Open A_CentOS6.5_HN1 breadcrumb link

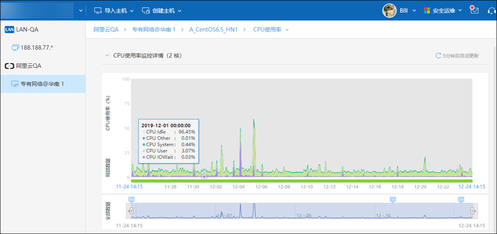pos(213,29)
